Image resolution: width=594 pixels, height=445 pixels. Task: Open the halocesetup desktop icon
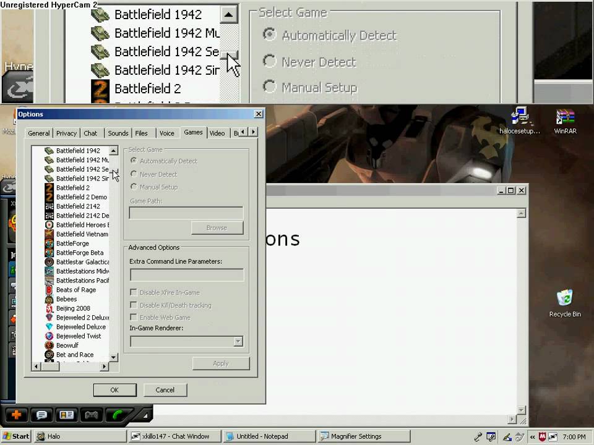(520, 121)
